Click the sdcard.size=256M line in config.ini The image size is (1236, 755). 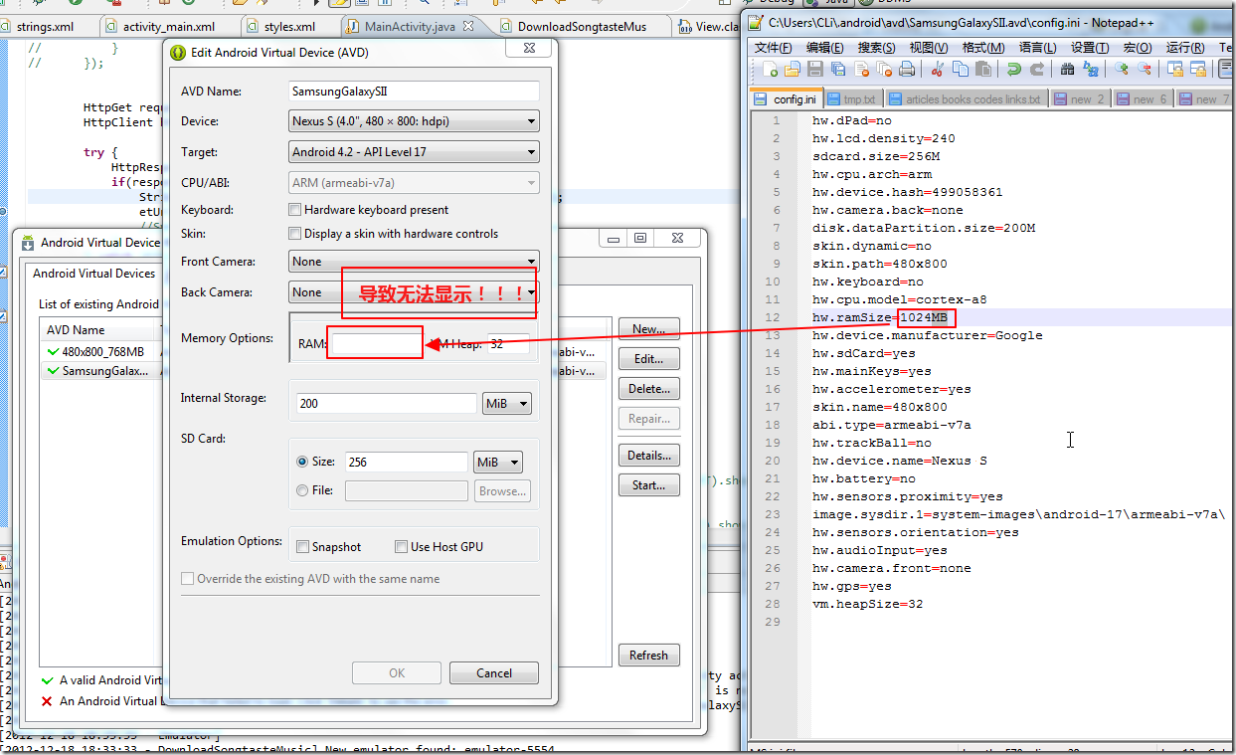pos(875,157)
